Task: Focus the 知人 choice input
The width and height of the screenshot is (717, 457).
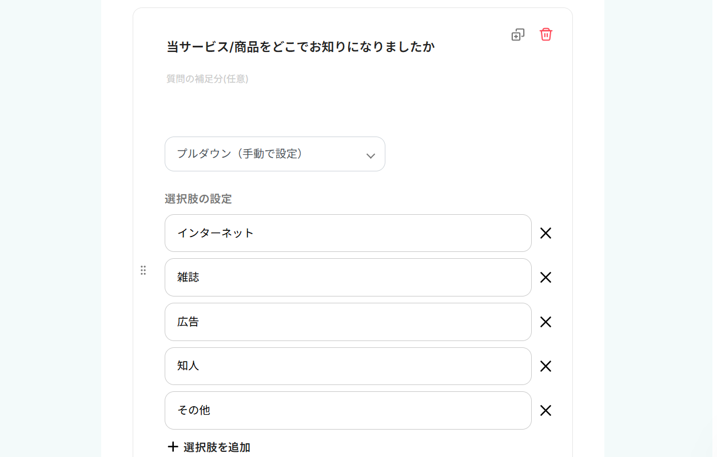Action: click(x=348, y=366)
